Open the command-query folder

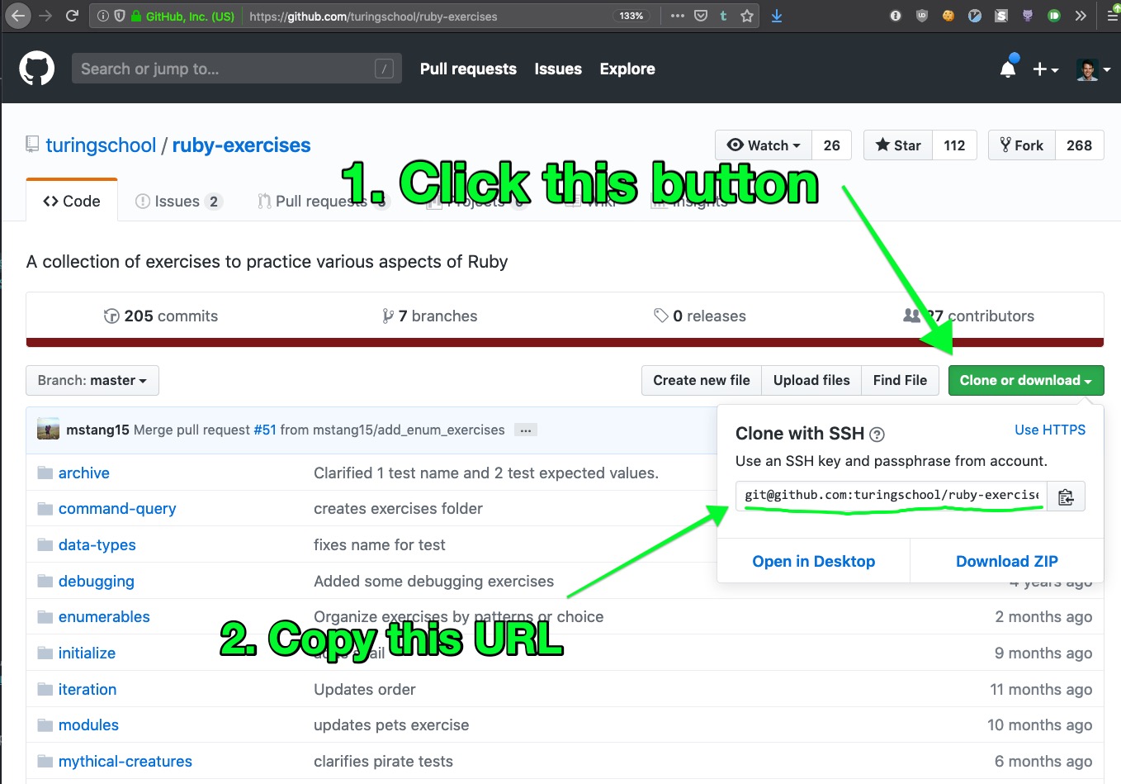(117, 509)
